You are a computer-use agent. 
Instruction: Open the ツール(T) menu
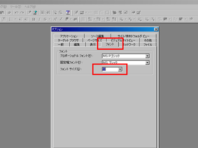click(x=15, y=7)
